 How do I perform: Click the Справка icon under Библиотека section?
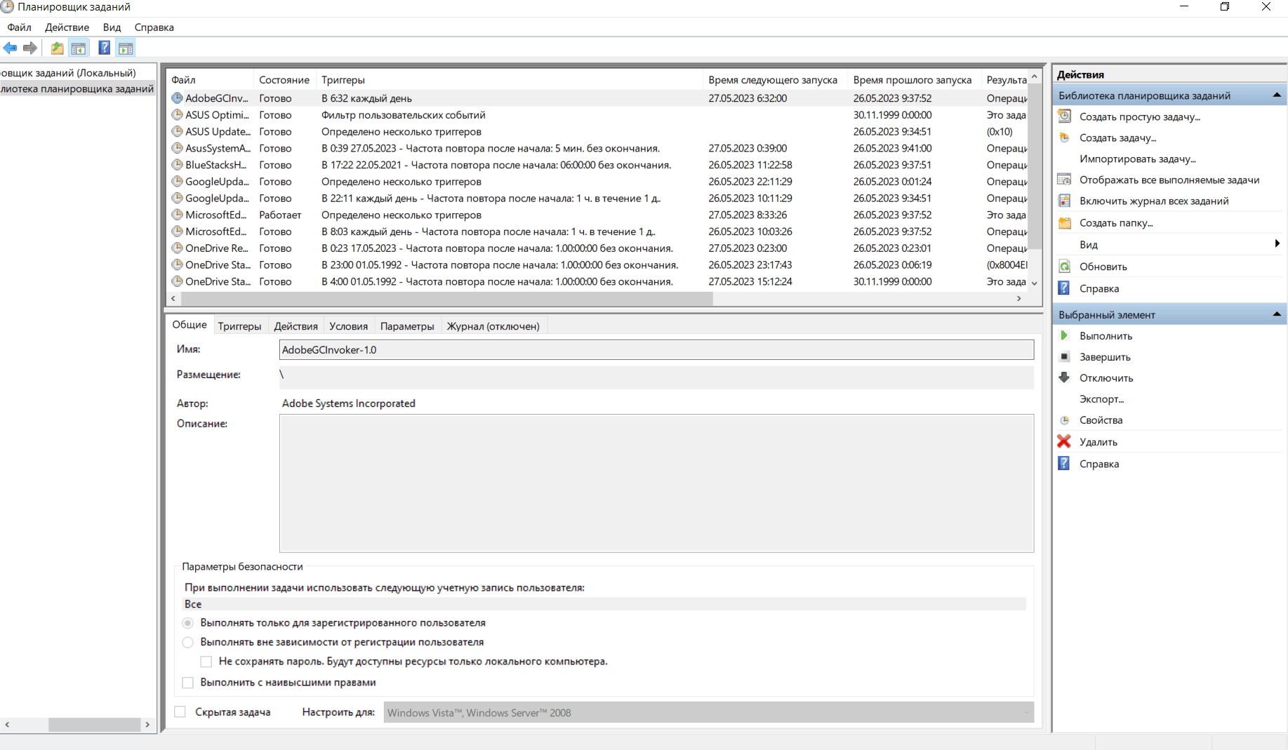pyautogui.click(x=1065, y=288)
